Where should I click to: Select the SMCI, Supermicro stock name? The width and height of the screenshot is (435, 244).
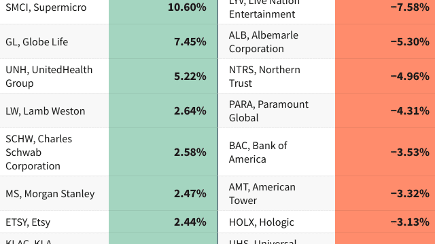coord(46,7)
